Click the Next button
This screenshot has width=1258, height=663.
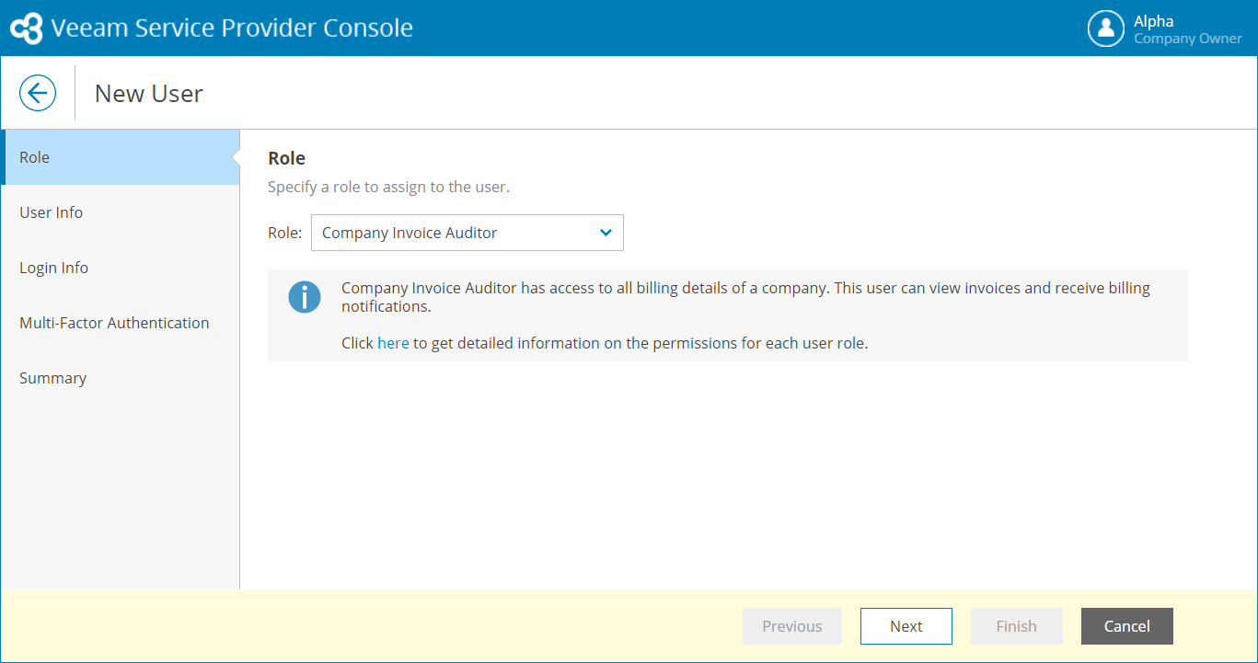pos(906,626)
